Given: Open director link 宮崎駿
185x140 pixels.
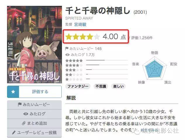Looking at the screenshot, I should click(x=80, y=25).
